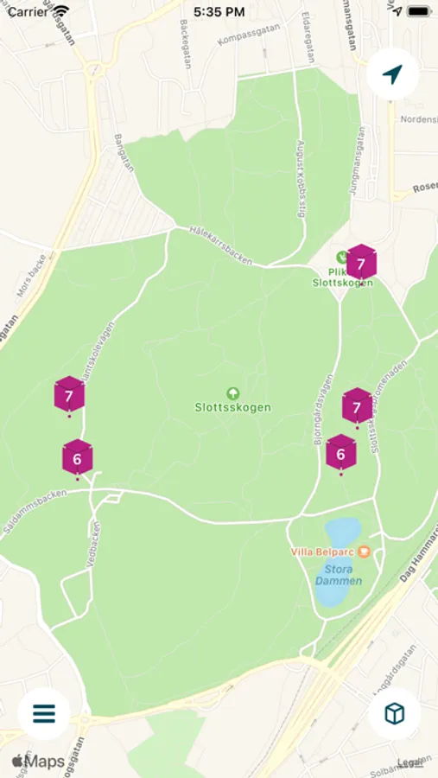Image resolution: width=438 pixels, height=778 pixels.
Task: Tap the Slottsskogen park name label
Action: click(232, 407)
